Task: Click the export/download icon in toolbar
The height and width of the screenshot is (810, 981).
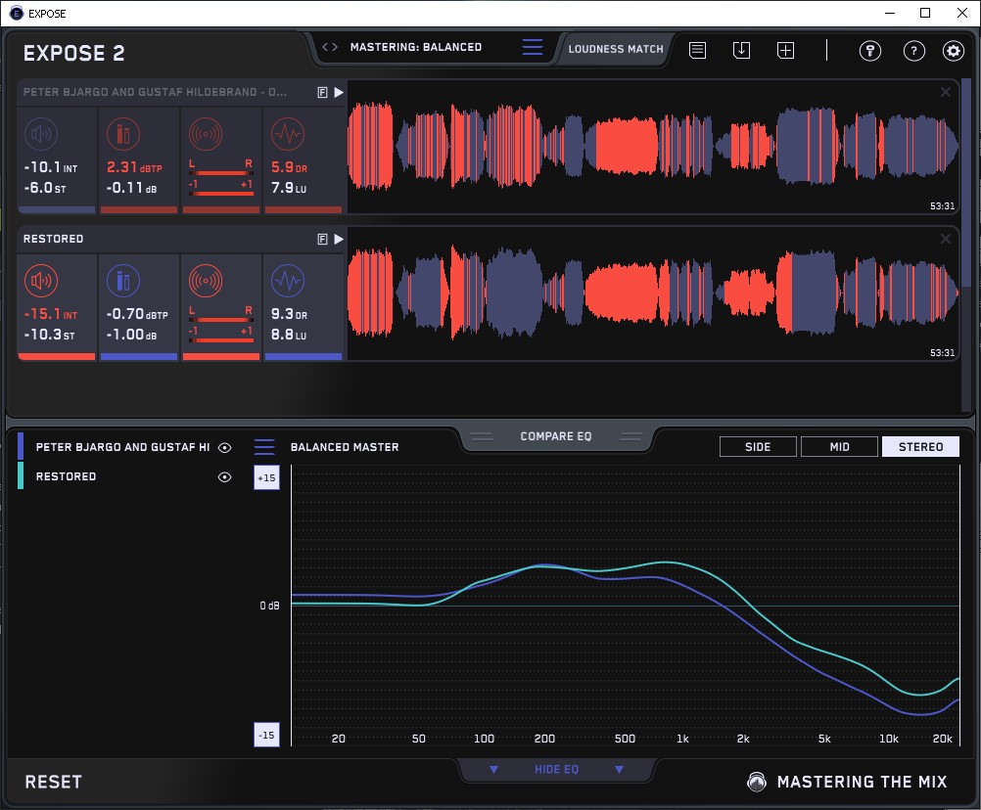Action: coord(741,50)
